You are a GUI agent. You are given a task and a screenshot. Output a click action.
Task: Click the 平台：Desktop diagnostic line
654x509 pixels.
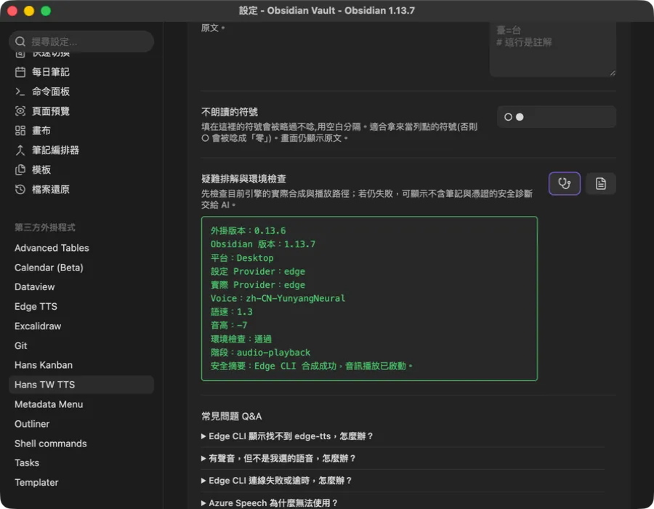[242, 258]
